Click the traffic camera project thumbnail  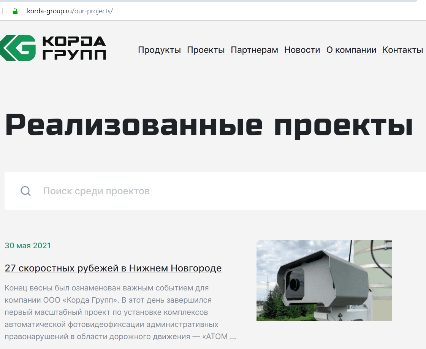(324, 281)
